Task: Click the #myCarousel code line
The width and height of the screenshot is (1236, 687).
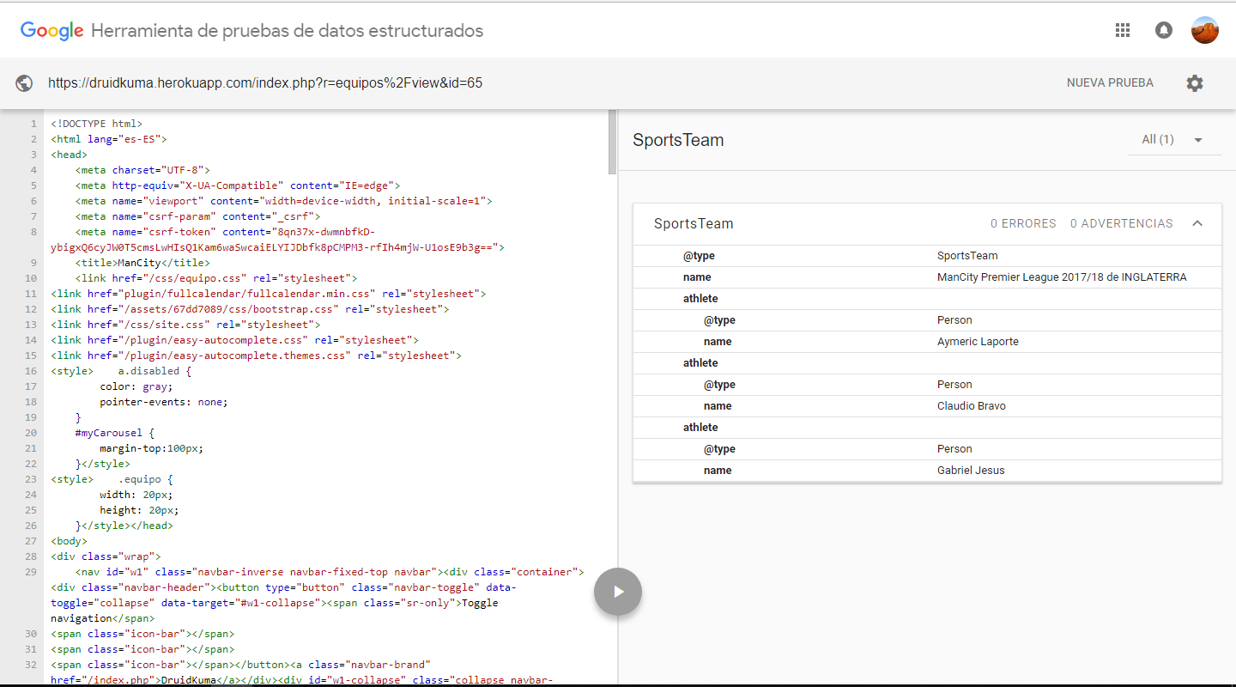Action: [x=115, y=433]
